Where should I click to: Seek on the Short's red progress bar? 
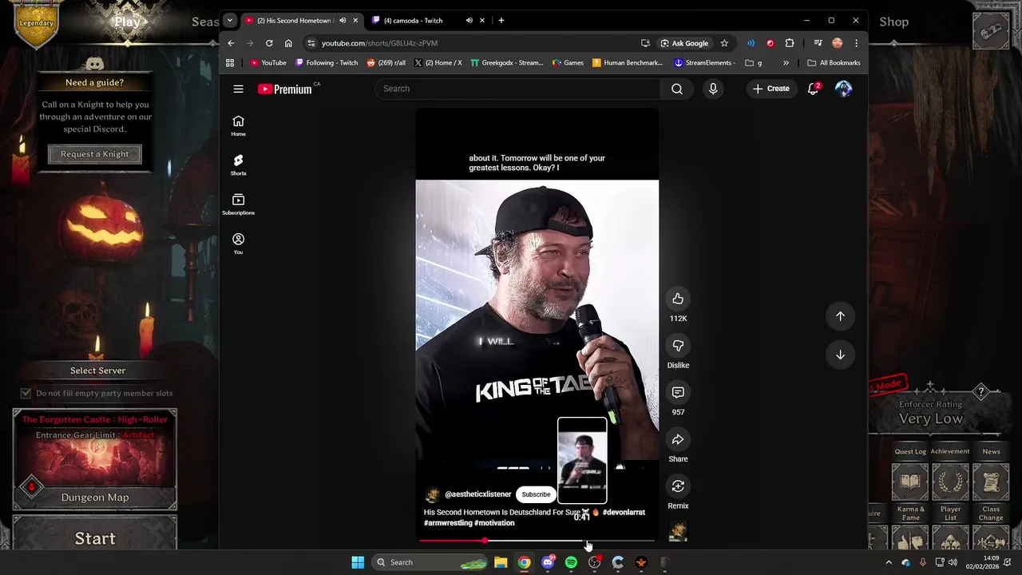pyautogui.click(x=537, y=541)
